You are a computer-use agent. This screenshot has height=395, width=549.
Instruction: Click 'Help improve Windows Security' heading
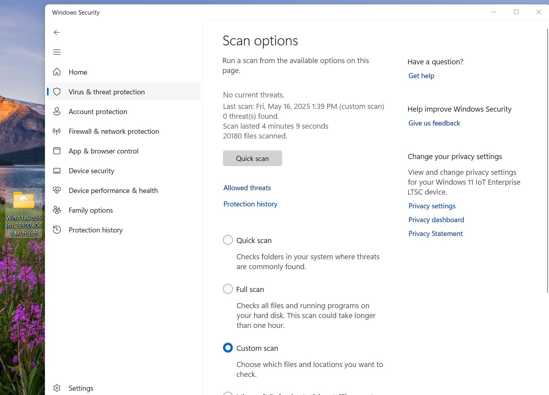(459, 109)
